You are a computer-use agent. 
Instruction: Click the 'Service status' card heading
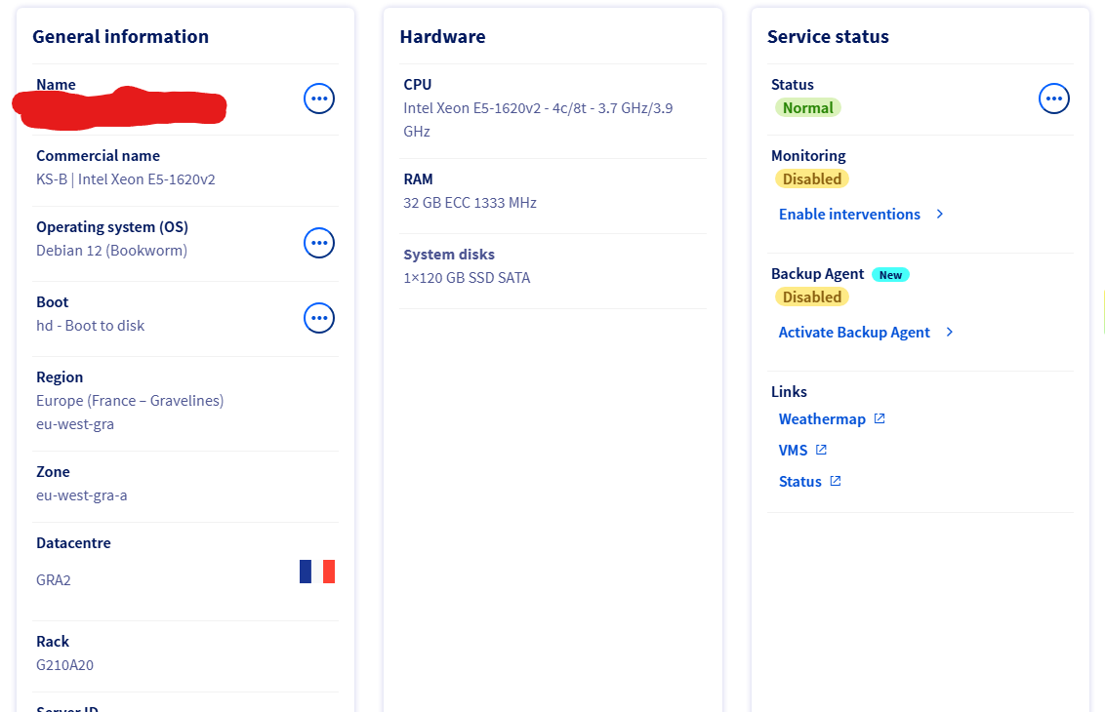pos(828,37)
